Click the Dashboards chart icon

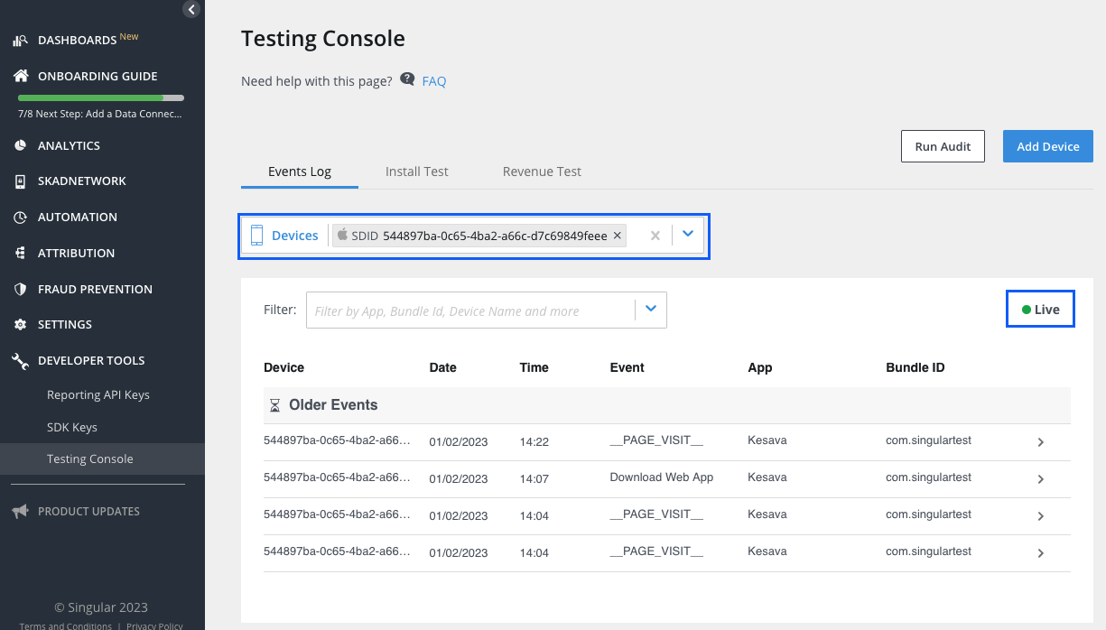20,41
